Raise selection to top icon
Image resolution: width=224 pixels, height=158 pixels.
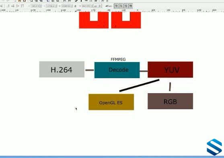click(8, 6)
